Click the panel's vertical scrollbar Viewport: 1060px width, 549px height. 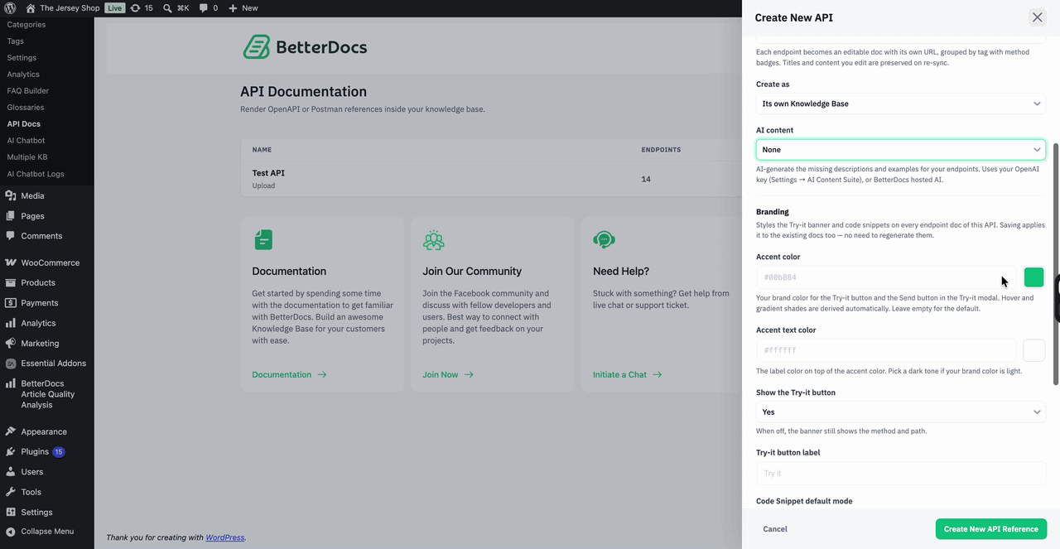pos(1055,263)
